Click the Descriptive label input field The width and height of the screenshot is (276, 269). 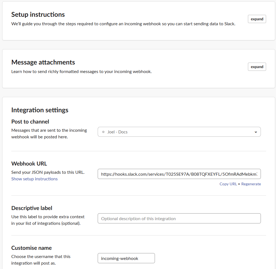pos(179,218)
